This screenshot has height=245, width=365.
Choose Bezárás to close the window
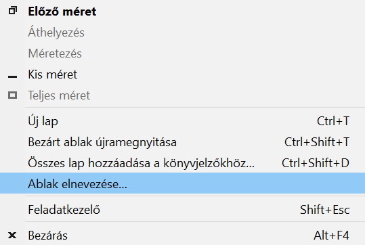[183, 236]
